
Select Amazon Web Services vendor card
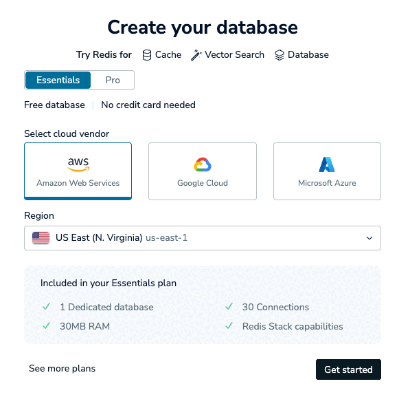tap(78, 171)
